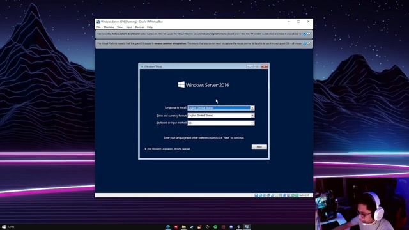Expand the 'Time and currency format' dropdown

pos(252,116)
